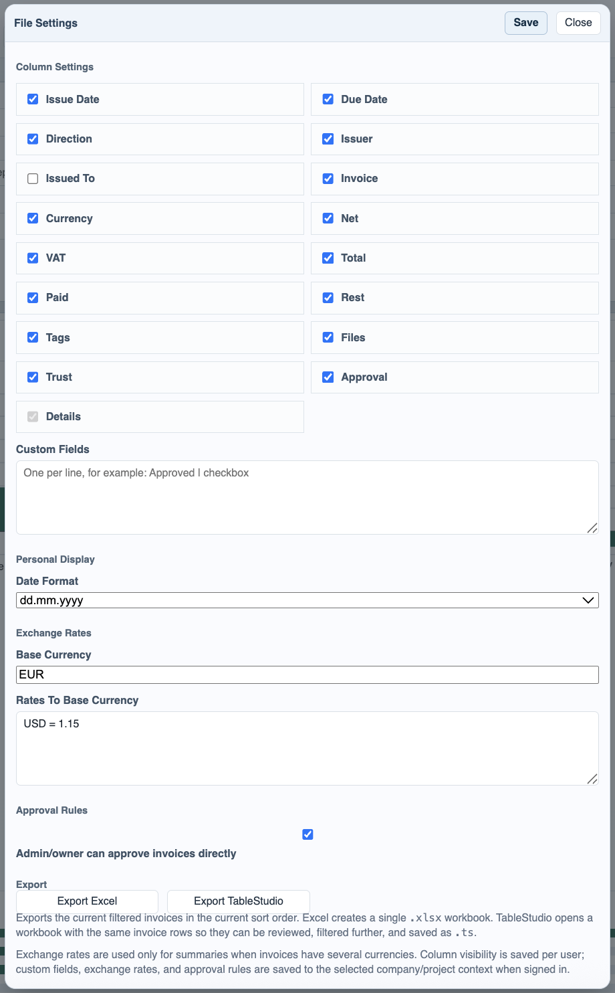Click the File Settings title text
Screen dimensions: 615x993
click(45, 23)
